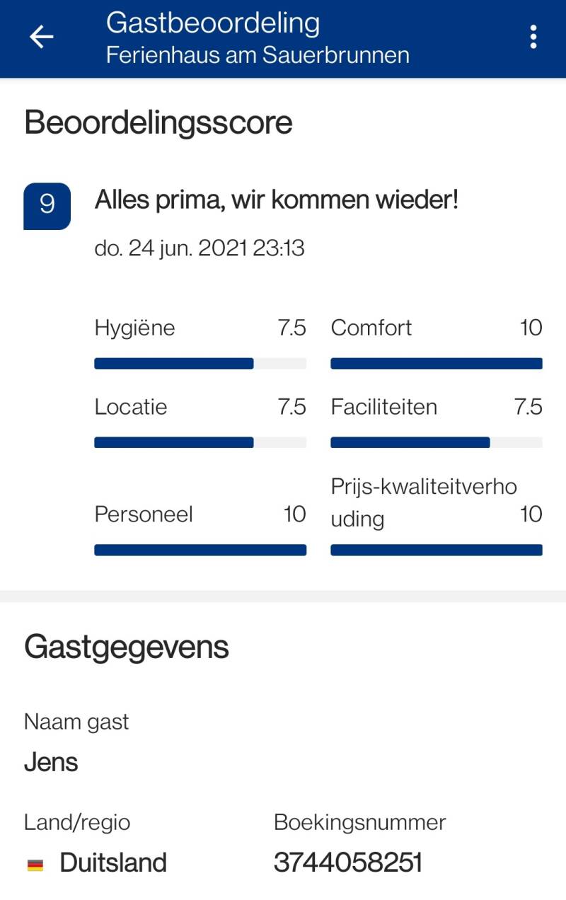Tap the back arrow icon
The image size is (566, 900).
tap(41, 37)
